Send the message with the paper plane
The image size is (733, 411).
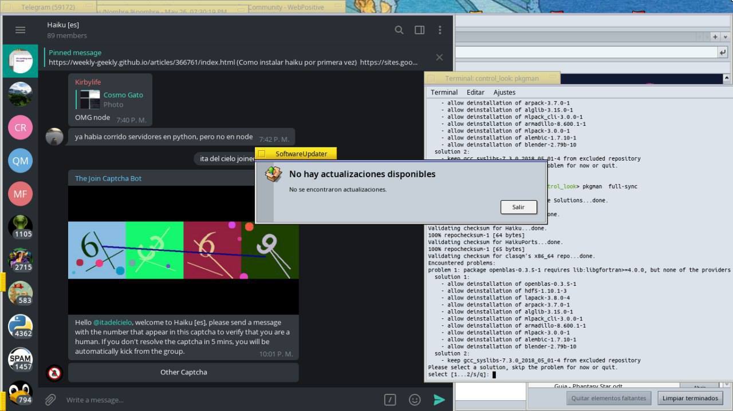click(x=439, y=400)
